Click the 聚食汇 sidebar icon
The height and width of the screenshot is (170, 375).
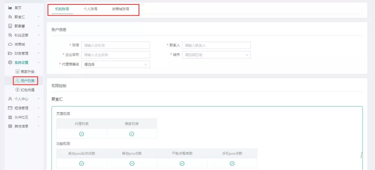pos(10,17)
